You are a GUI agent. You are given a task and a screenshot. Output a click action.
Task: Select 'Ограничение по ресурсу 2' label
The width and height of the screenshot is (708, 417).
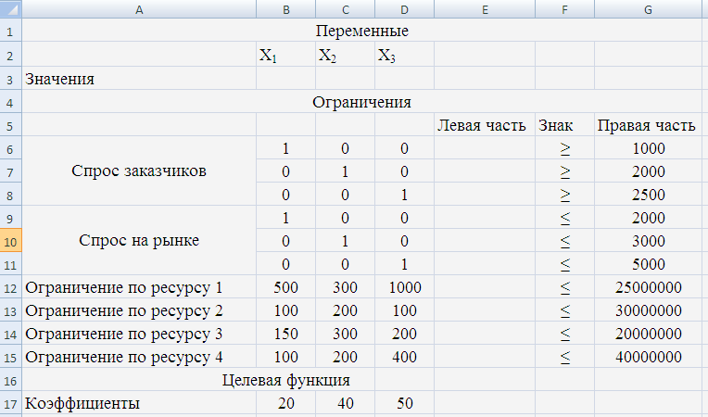139,310
